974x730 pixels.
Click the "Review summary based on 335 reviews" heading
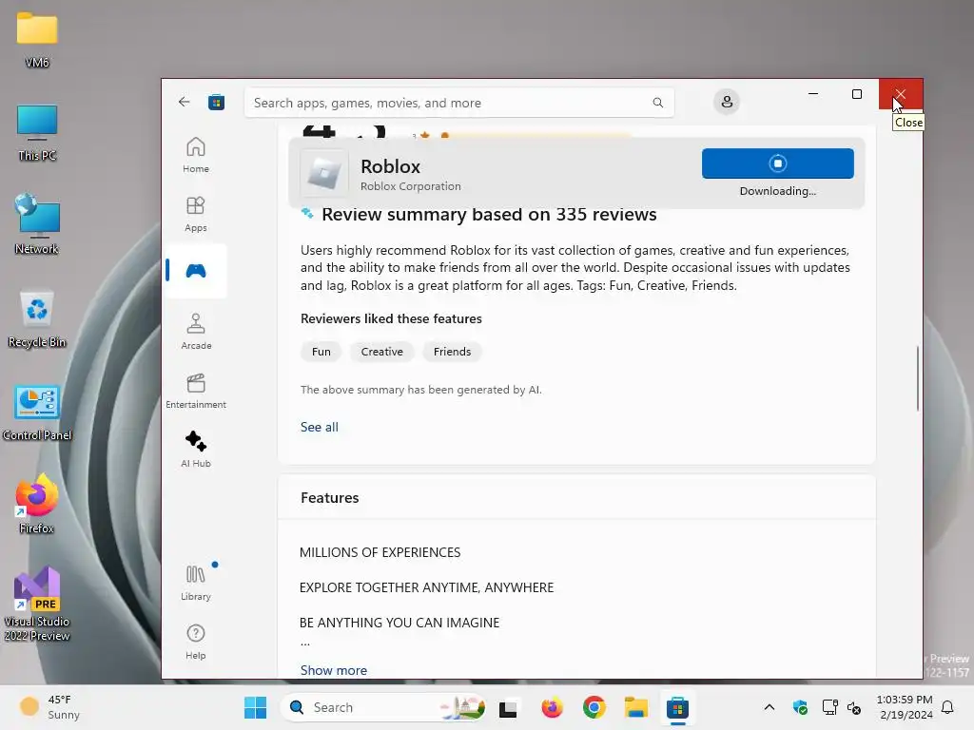click(489, 214)
